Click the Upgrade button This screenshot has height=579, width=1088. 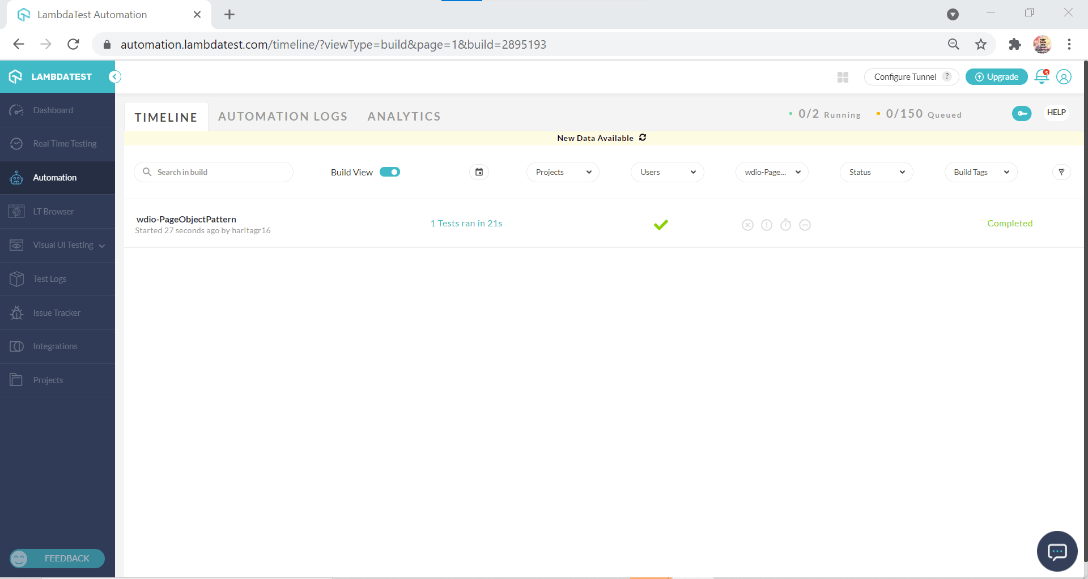click(996, 76)
